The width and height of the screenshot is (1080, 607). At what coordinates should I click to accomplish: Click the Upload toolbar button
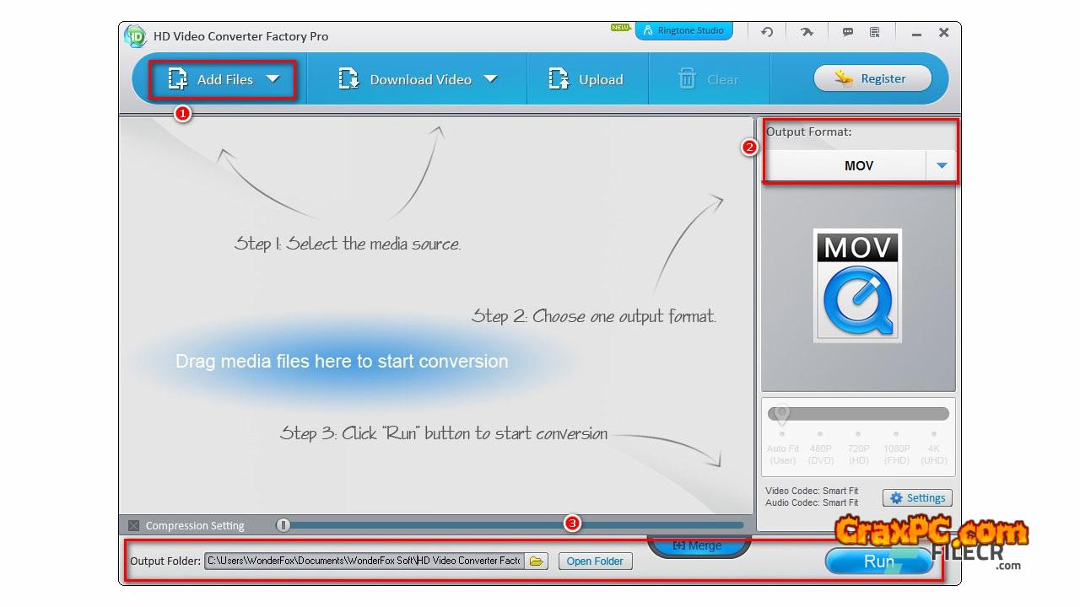pyautogui.click(x=586, y=79)
